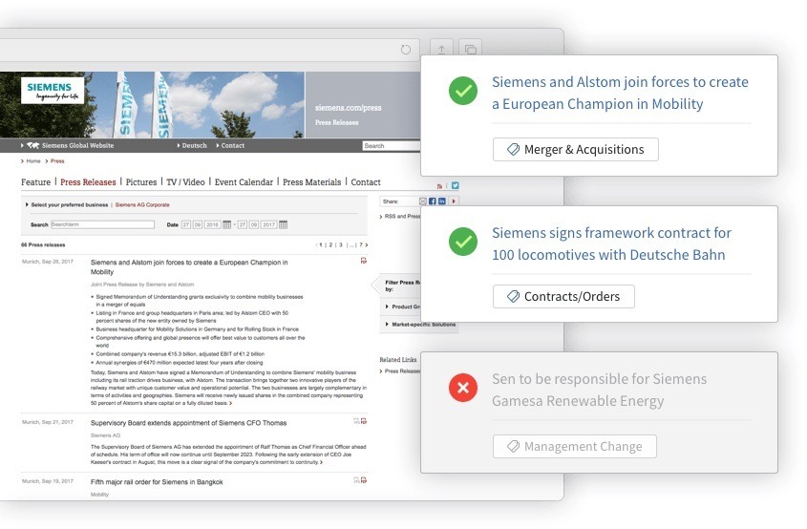Switch to the TV / Video tab

click(x=185, y=182)
